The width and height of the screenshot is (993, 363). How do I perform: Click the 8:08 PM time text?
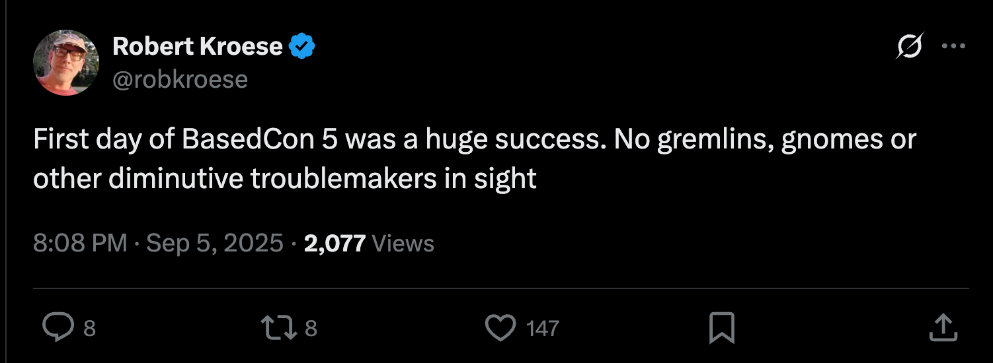click(x=80, y=244)
